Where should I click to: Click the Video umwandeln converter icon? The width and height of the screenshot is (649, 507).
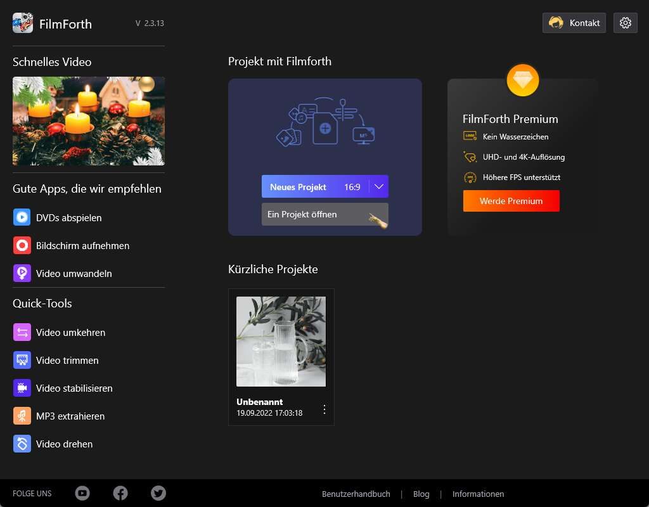tap(22, 273)
